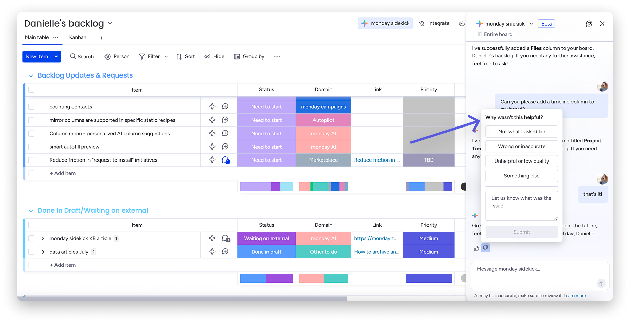Switch to Kanban tab

[78, 37]
